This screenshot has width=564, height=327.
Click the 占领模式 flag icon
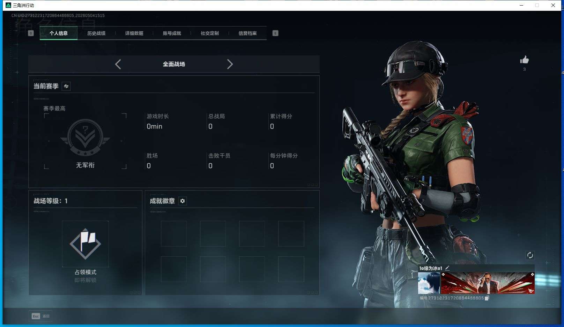pos(85,244)
